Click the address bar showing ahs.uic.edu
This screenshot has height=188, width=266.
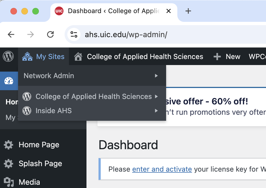(x=126, y=34)
